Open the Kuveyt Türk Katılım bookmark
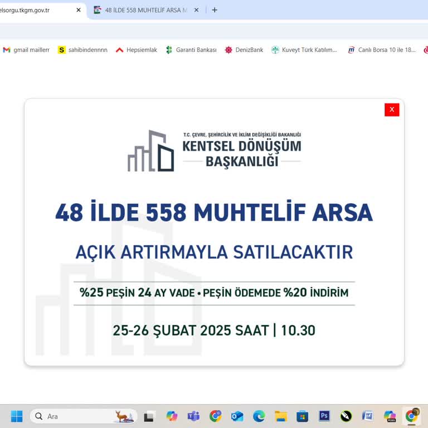Viewport: 428px width, 428px height. pos(304,50)
